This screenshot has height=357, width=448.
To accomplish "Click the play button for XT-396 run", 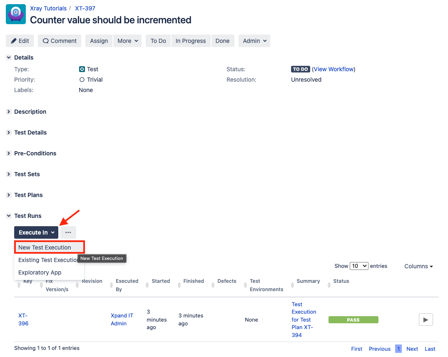I will pyautogui.click(x=426, y=320).
